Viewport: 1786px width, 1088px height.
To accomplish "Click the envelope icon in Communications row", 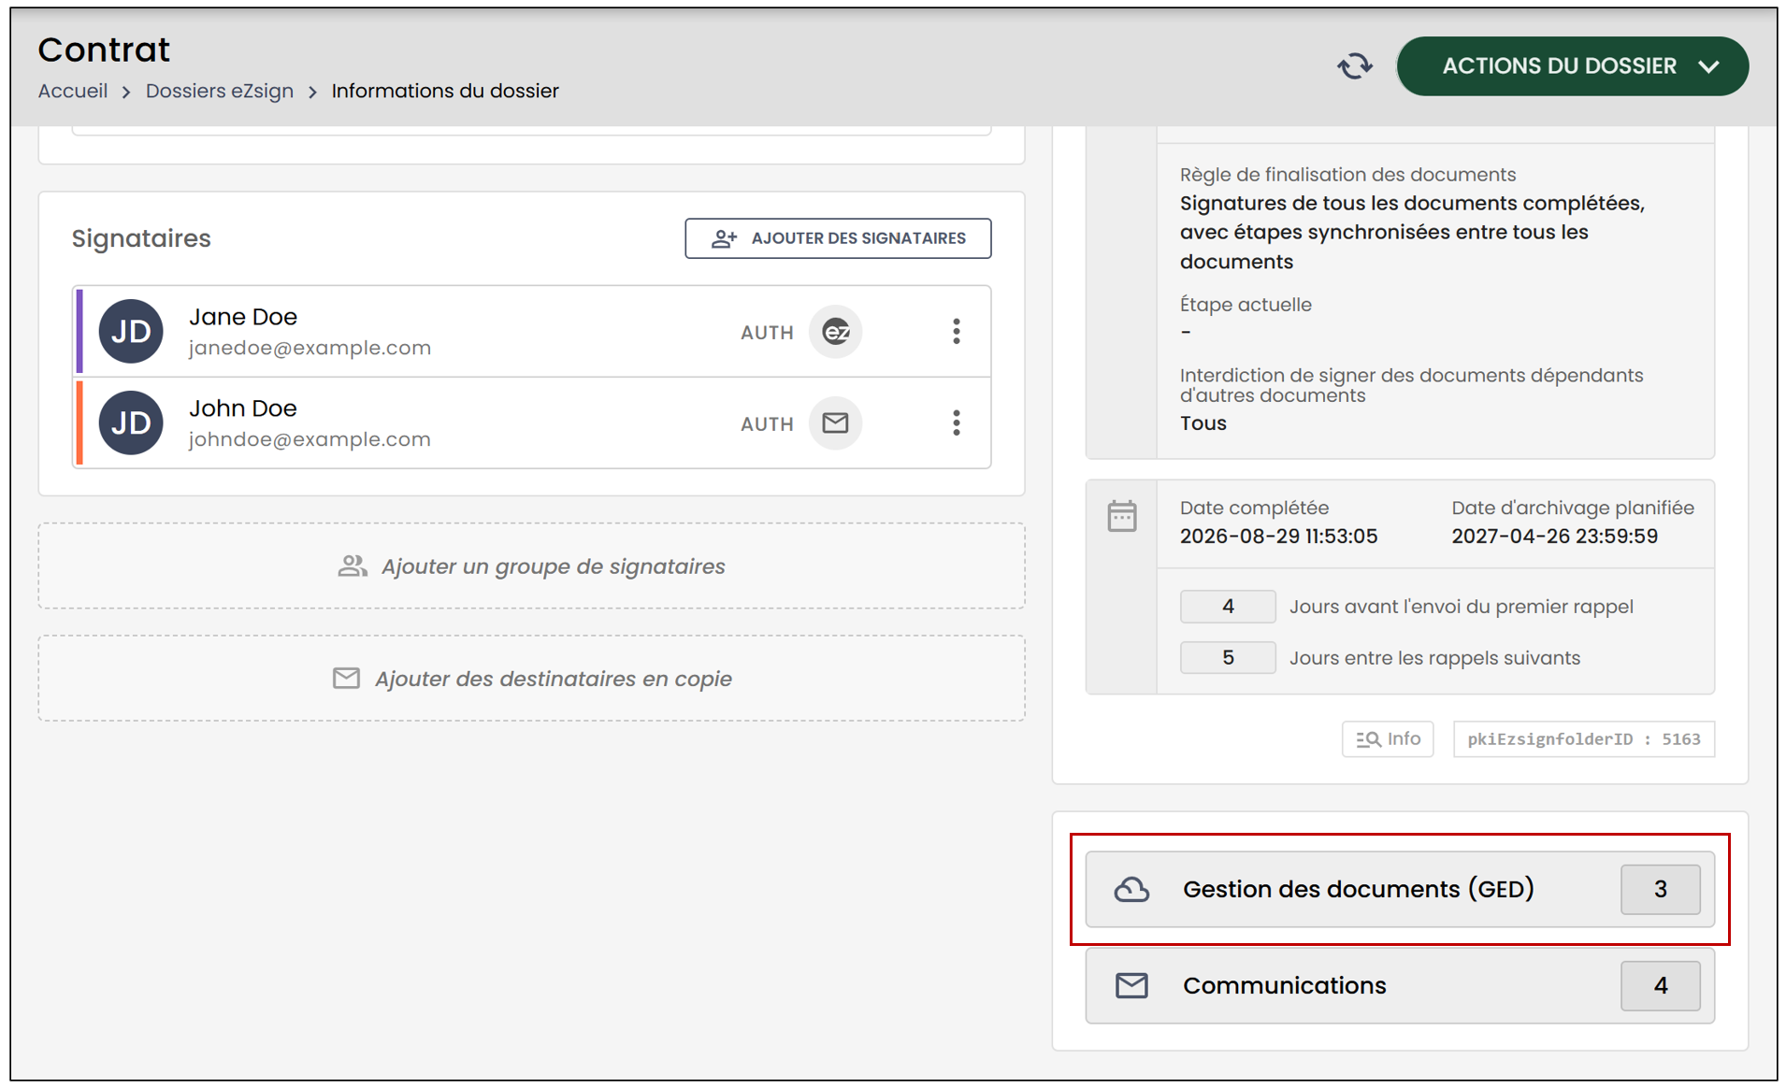I will 1131,985.
